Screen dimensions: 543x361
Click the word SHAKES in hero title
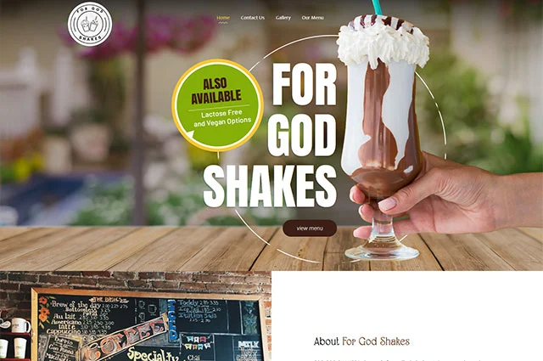click(x=270, y=186)
